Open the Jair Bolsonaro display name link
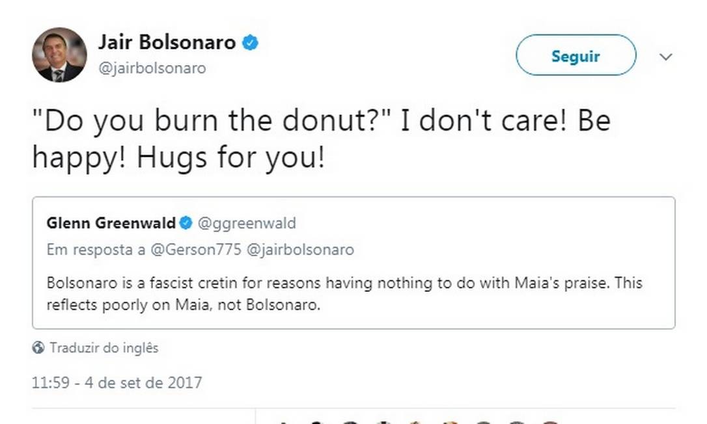Image resolution: width=707 pixels, height=424 pixels. [x=167, y=43]
